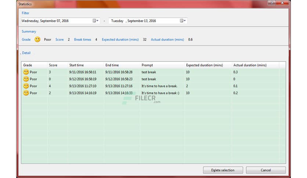Sort table by Start time column
Viewport: 307px width, 178px height.
pyautogui.click(x=76, y=65)
